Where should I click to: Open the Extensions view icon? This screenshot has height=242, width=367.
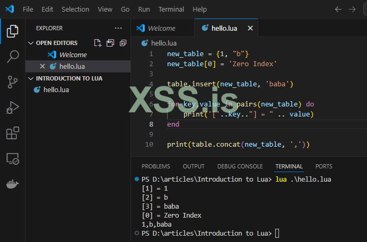12,133
